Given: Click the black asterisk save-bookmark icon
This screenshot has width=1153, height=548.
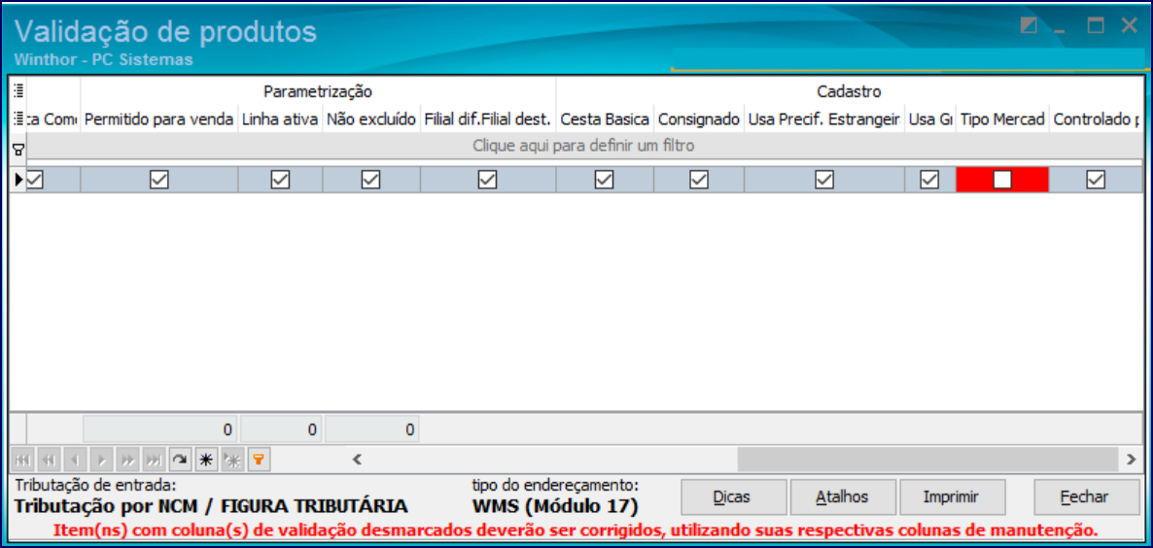Looking at the screenshot, I should pyautogui.click(x=206, y=461).
